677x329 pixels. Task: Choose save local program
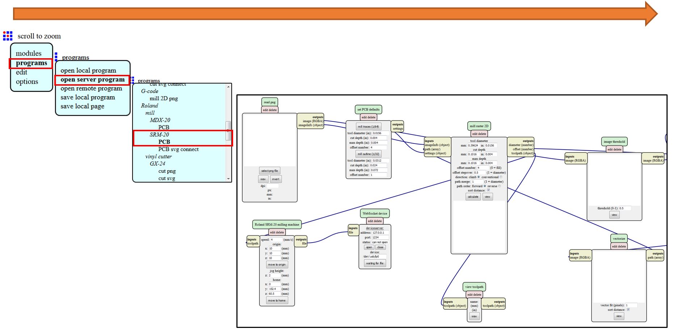(x=88, y=97)
